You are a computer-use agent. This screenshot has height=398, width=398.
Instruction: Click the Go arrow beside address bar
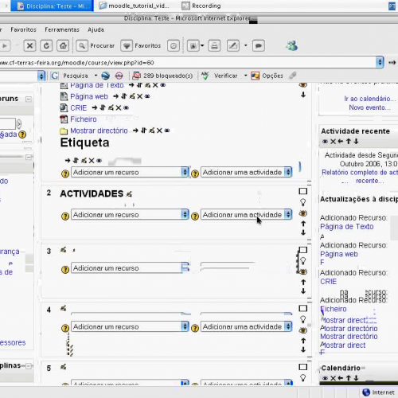[x=392, y=63]
